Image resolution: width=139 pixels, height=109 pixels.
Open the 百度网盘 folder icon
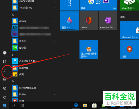point(15,68)
